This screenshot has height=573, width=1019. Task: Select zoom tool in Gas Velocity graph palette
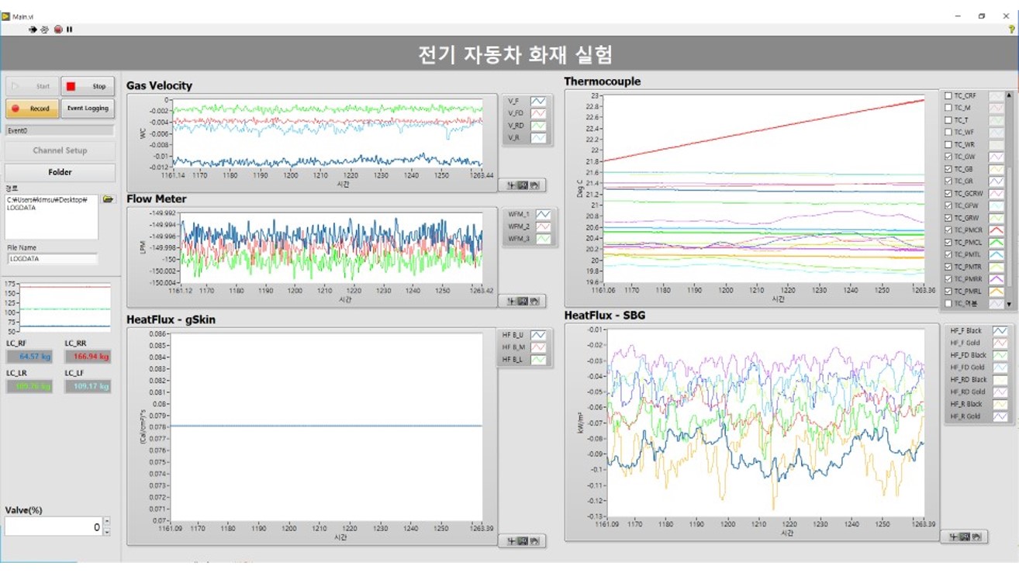point(523,185)
